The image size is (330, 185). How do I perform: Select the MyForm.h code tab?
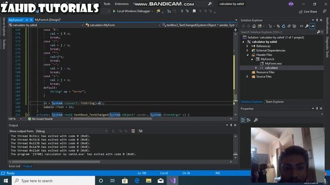16,20
